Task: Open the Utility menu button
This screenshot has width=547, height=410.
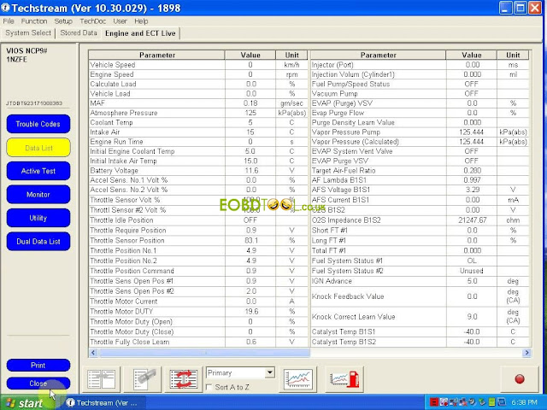Action: click(x=38, y=218)
